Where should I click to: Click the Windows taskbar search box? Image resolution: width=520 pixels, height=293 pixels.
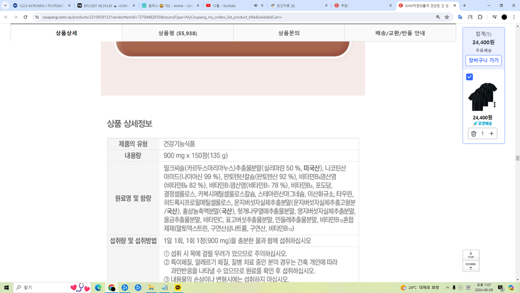click(42, 287)
